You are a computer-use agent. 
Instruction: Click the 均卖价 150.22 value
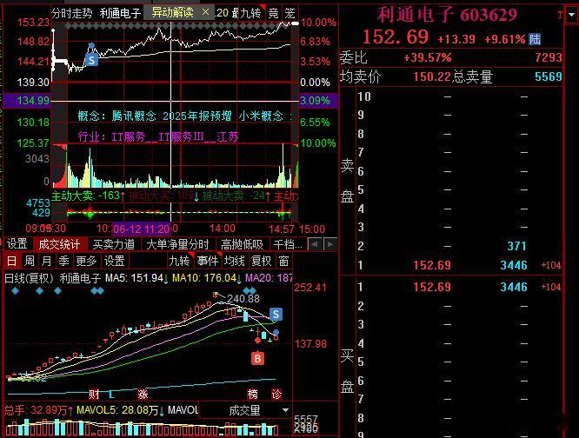[432, 76]
